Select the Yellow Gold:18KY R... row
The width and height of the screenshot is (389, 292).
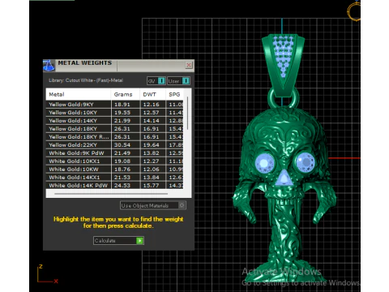tap(115, 137)
